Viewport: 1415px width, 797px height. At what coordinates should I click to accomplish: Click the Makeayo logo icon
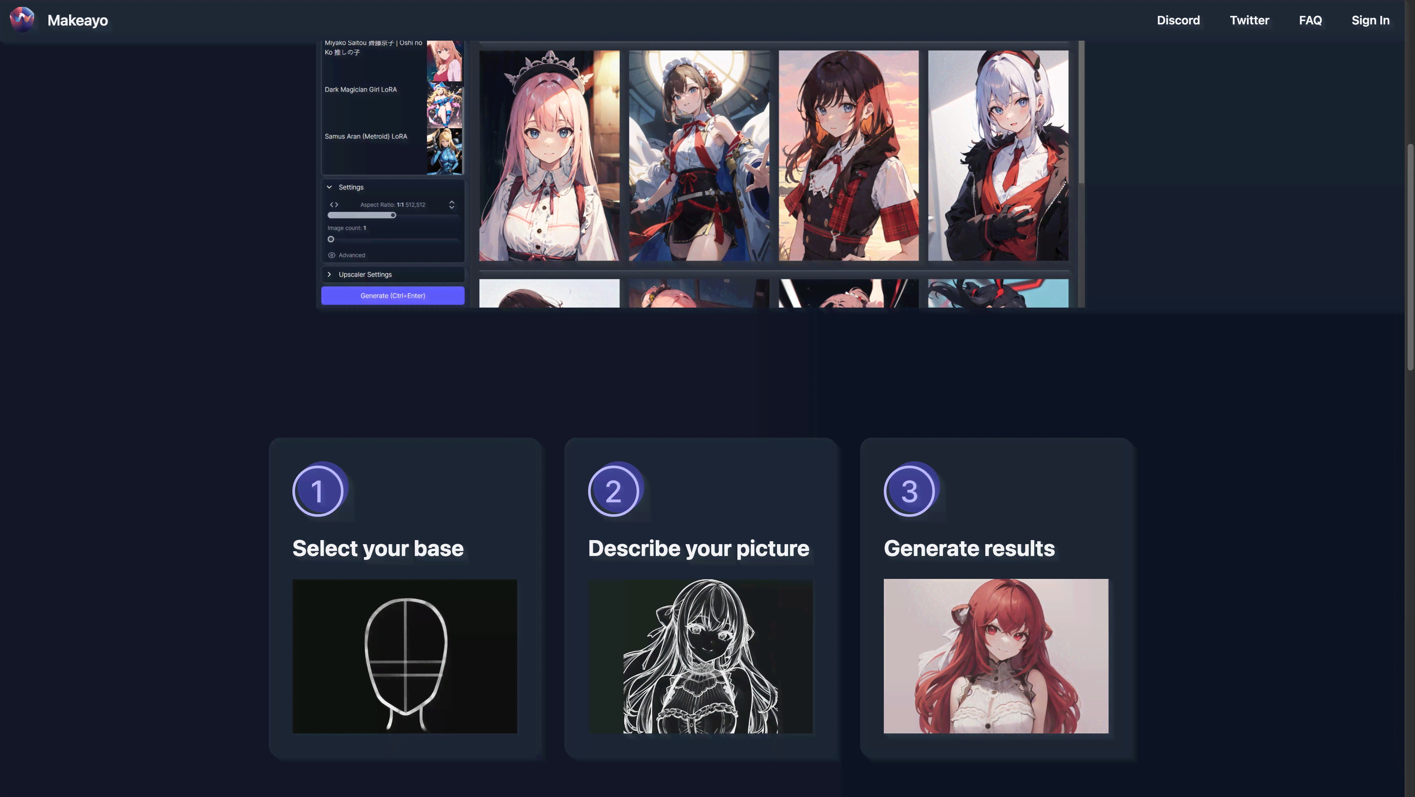21,20
